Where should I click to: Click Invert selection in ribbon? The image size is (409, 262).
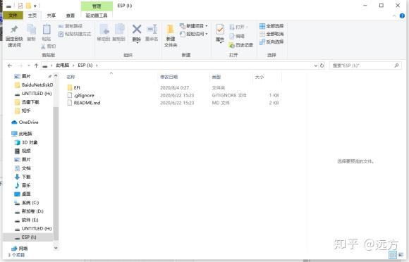[x=271, y=42]
